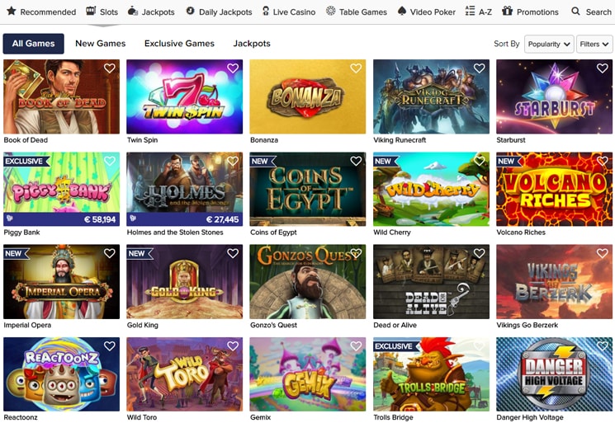Open the Starburst game thumbnail
Viewport: 615px width, 423px height.
(554, 96)
